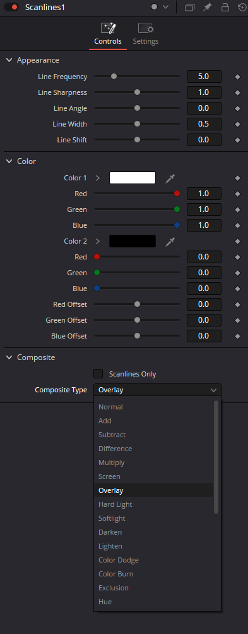Enable the Scanlines Only checkbox

pyautogui.click(x=98, y=373)
